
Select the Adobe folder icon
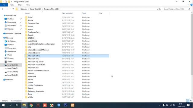pos(26,20)
